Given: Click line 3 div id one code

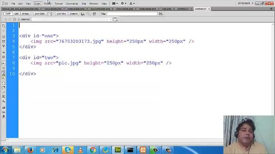Looking at the screenshot, I should (39, 36).
